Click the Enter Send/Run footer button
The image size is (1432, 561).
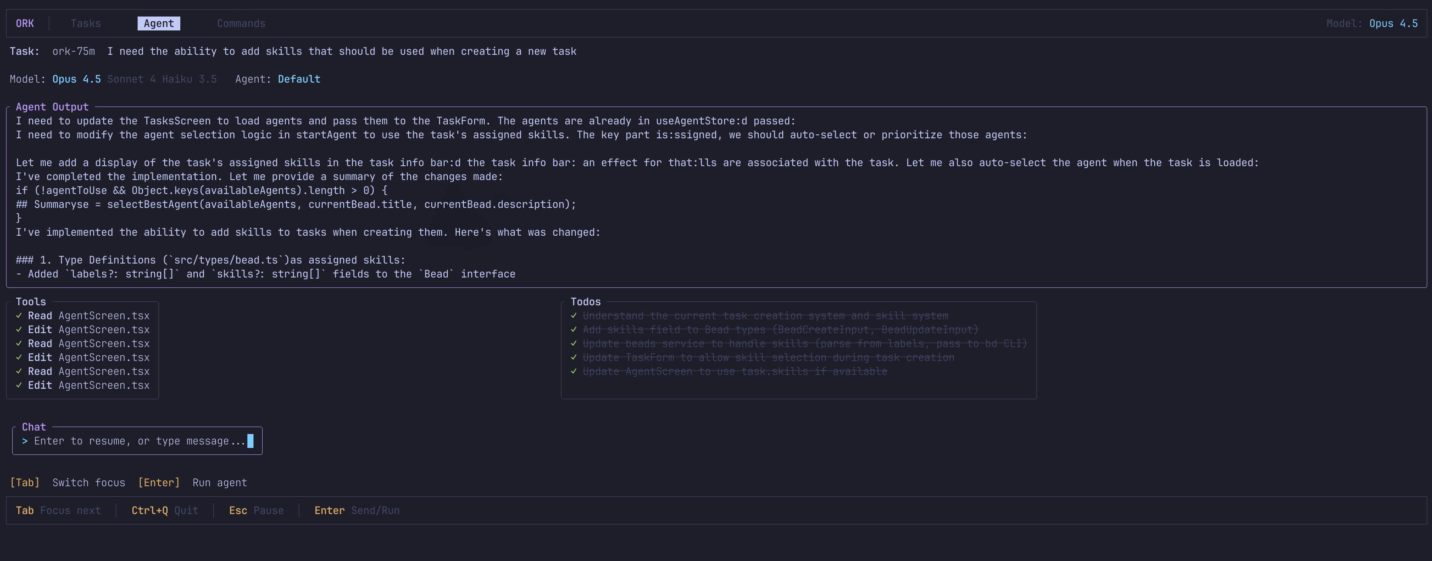pyautogui.click(x=356, y=510)
